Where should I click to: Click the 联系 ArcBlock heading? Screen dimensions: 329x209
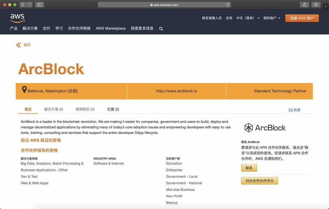250,142
